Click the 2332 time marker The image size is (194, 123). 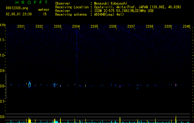[39, 26]
